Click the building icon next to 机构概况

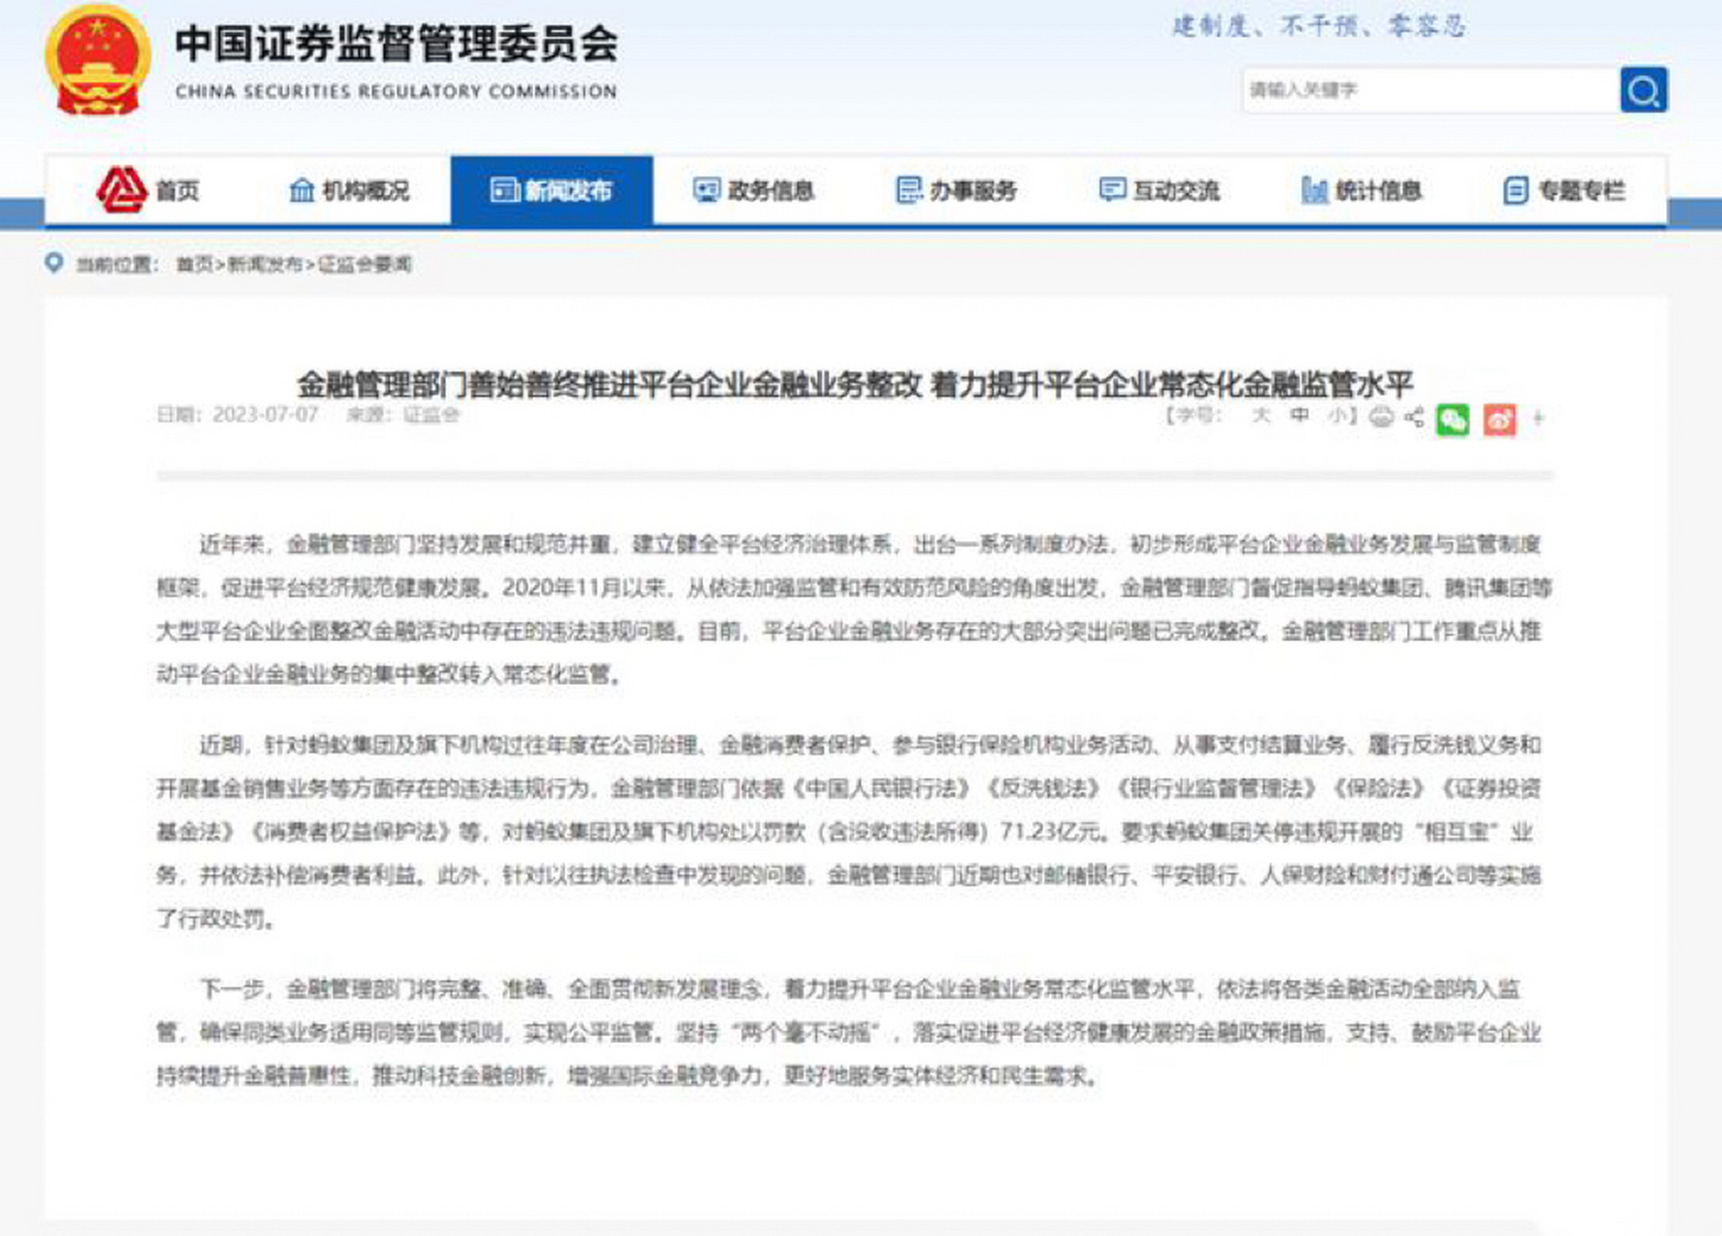tap(301, 190)
